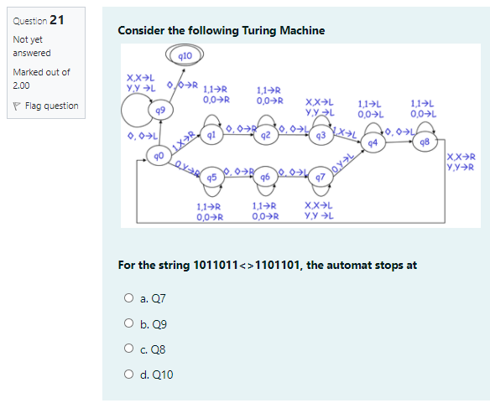Click 'Consider the following Turing Machine' heading
Screen dimensions: 490x403
click(x=222, y=31)
